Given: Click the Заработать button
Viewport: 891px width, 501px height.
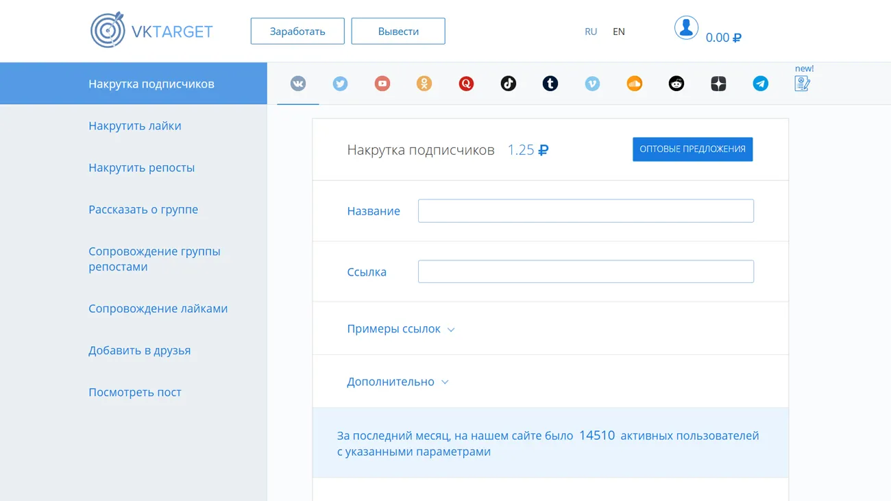Looking at the screenshot, I should (297, 32).
